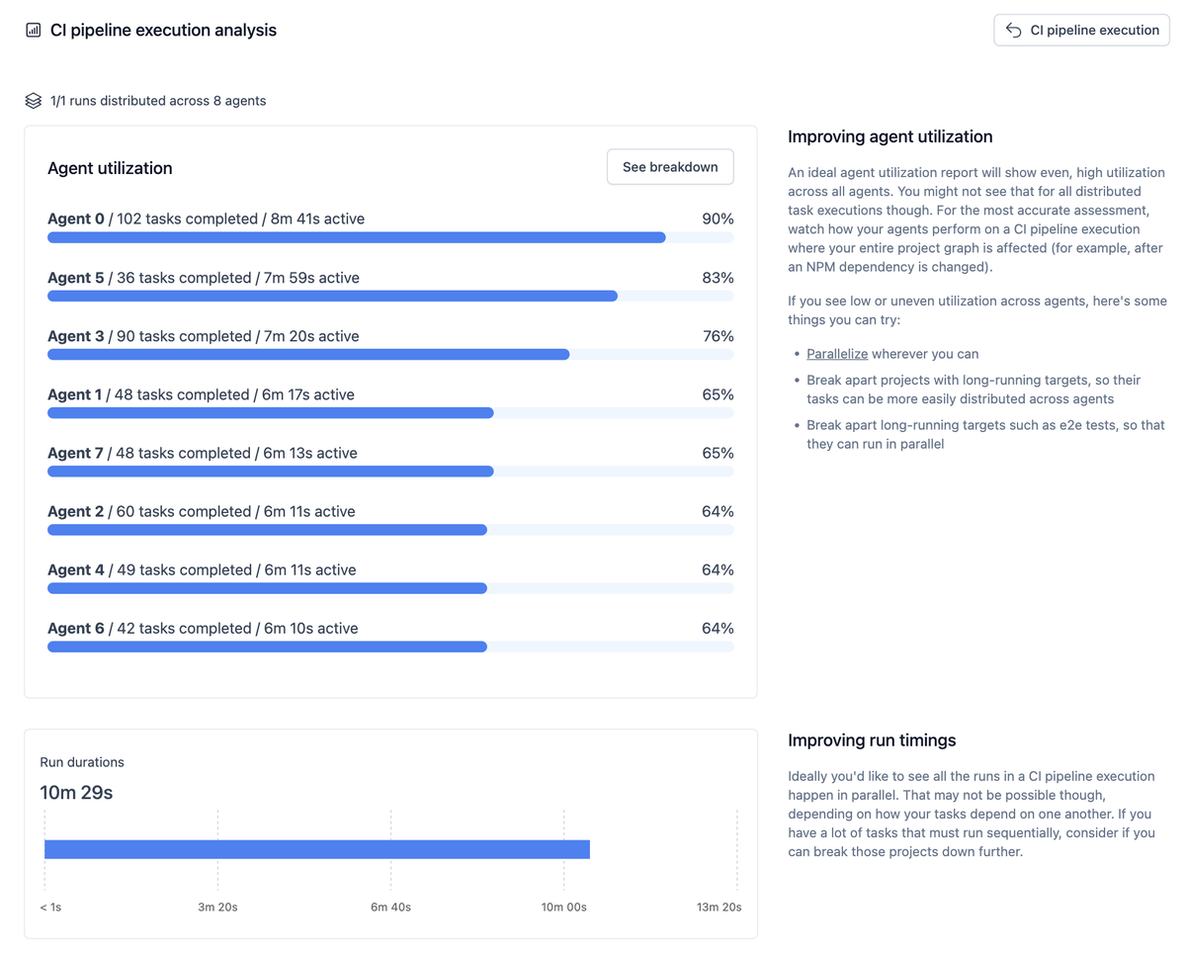The height and width of the screenshot is (953, 1186).
Task: Click the back arrow icon on CI pipeline execution
Action: [1013, 30]
